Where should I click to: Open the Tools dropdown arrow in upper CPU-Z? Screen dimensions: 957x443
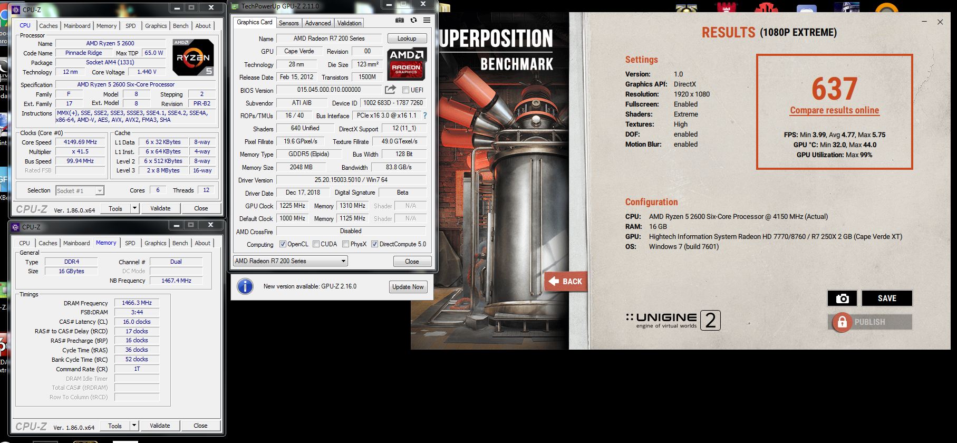pos(134,208)
